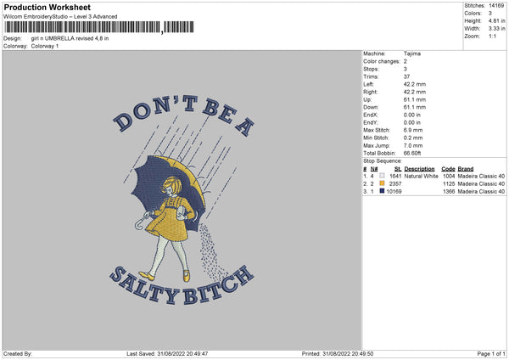509x360 pixels.
Task: Click the 'Created By:' footer label
Action: (x=18, y=353)
